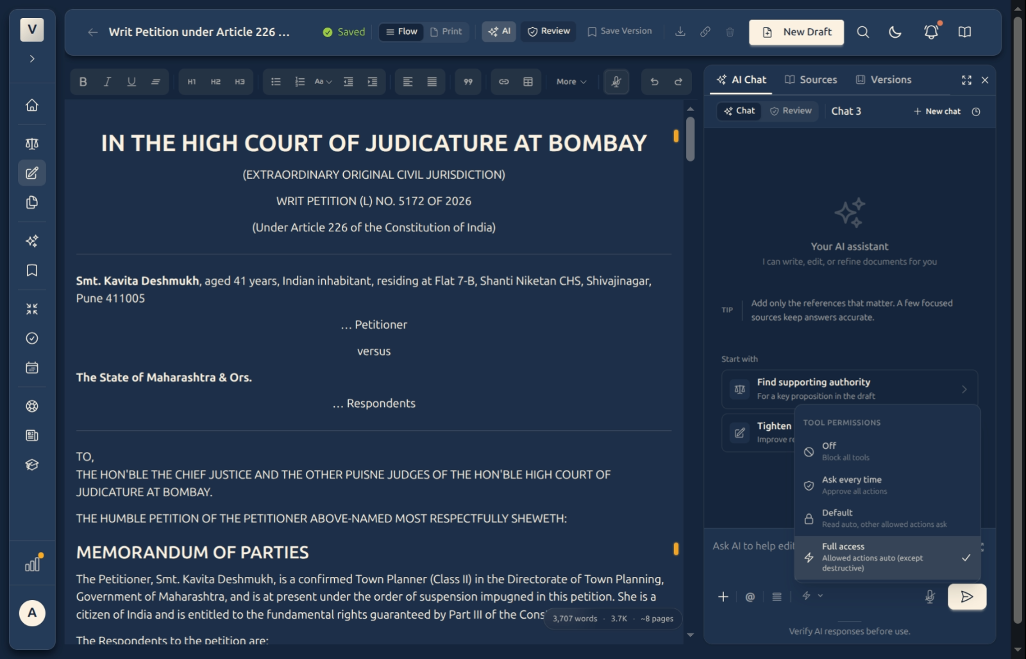Open the scales of justice sidebar icon
1026x659 pixels.
pos(32,144)
